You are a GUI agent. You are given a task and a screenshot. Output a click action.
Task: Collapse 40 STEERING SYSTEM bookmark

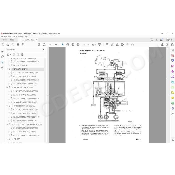pyautogui.click(x=7, y=69)
